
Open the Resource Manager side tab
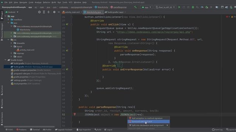pos(2,32)
